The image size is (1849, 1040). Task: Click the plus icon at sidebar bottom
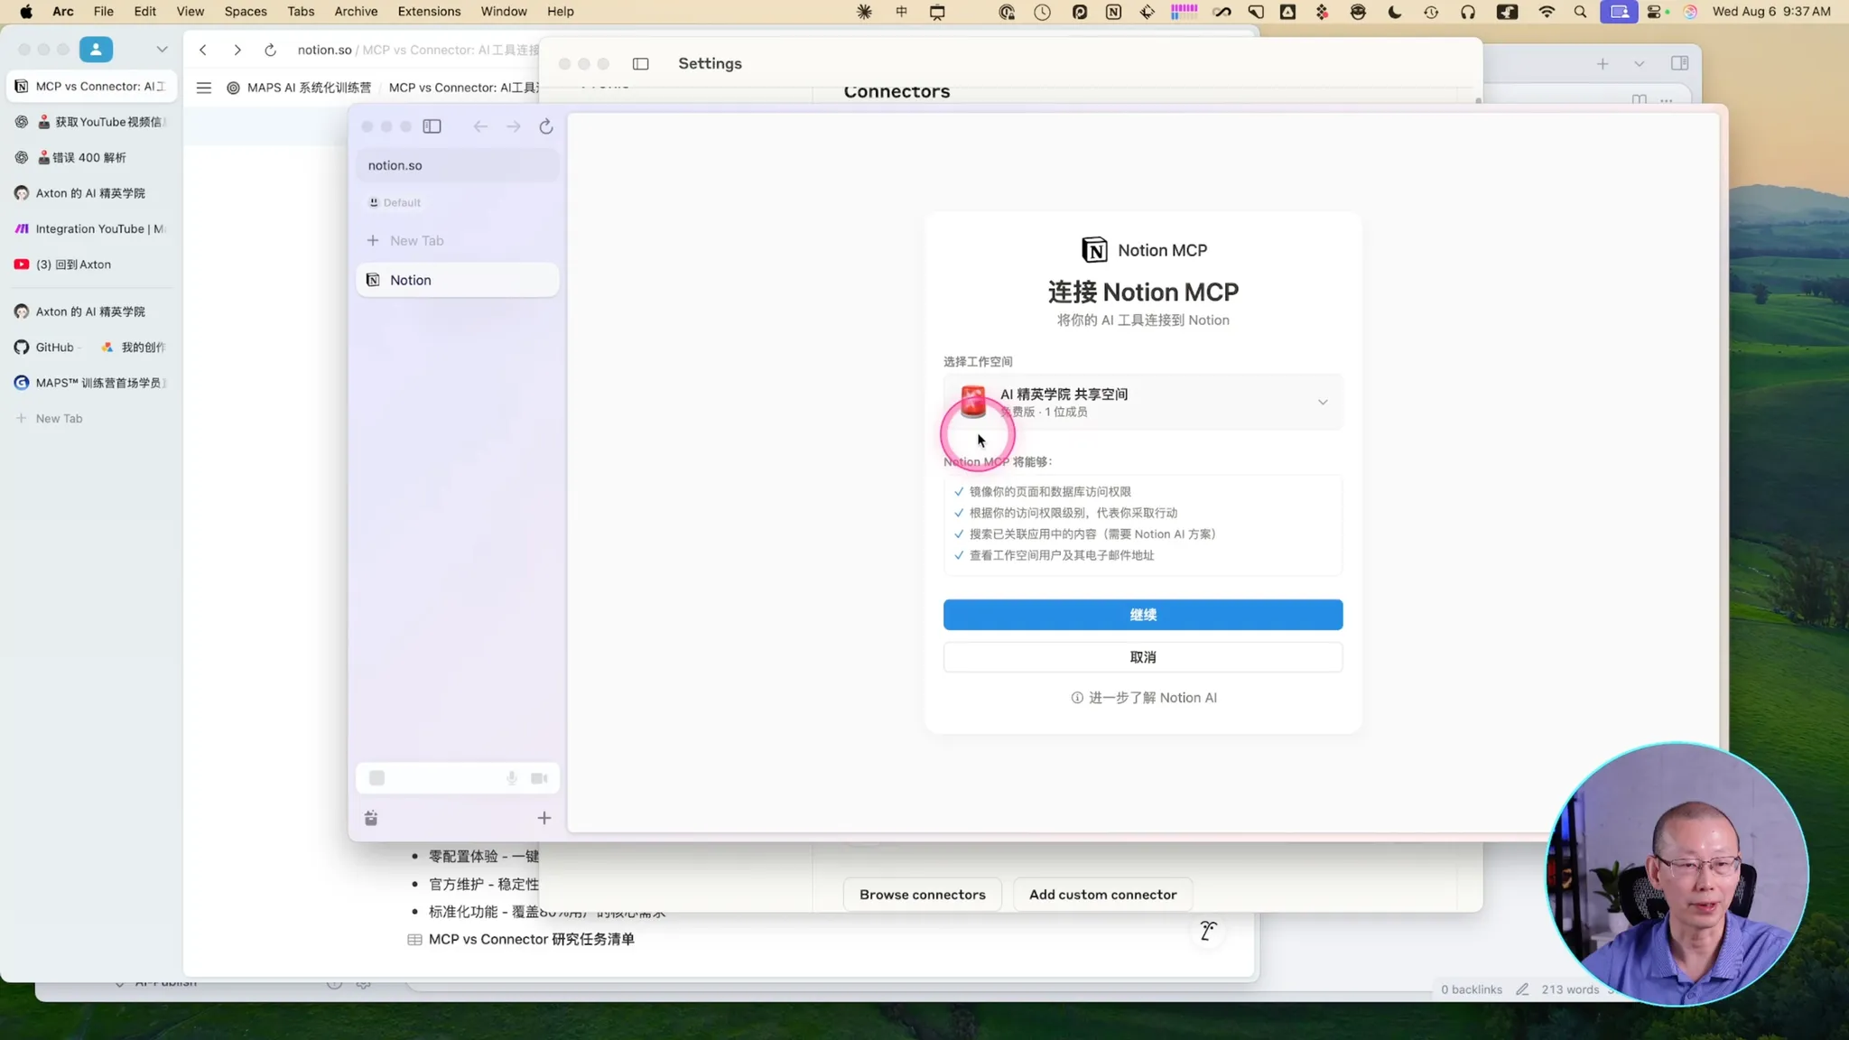[544, 818]
